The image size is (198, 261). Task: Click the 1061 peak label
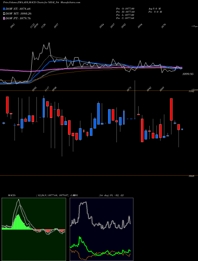coord(13,26)
